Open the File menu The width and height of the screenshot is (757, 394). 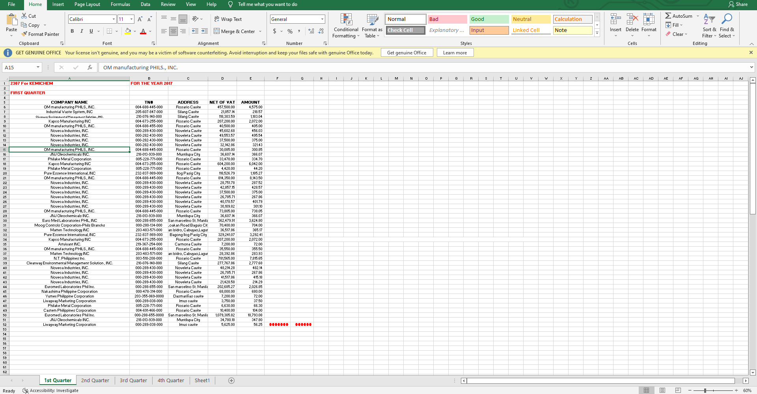tap(11, 4)
